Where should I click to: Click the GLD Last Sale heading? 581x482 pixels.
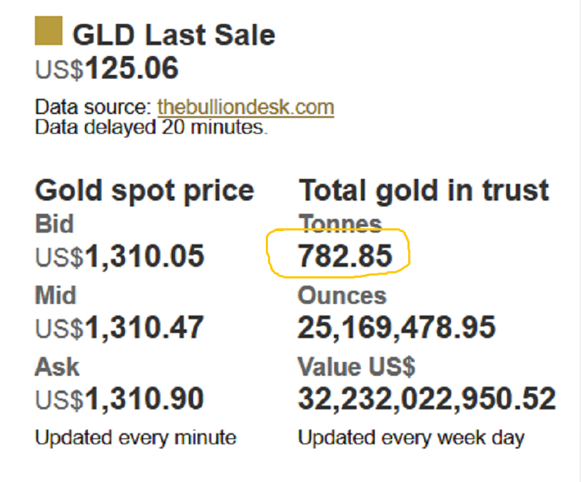(174, 34)
